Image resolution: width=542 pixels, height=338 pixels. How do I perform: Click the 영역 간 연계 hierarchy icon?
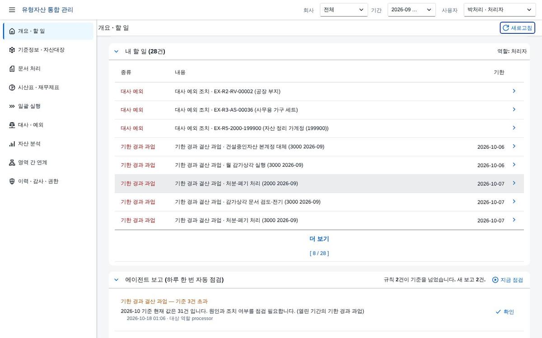[12, 163]
